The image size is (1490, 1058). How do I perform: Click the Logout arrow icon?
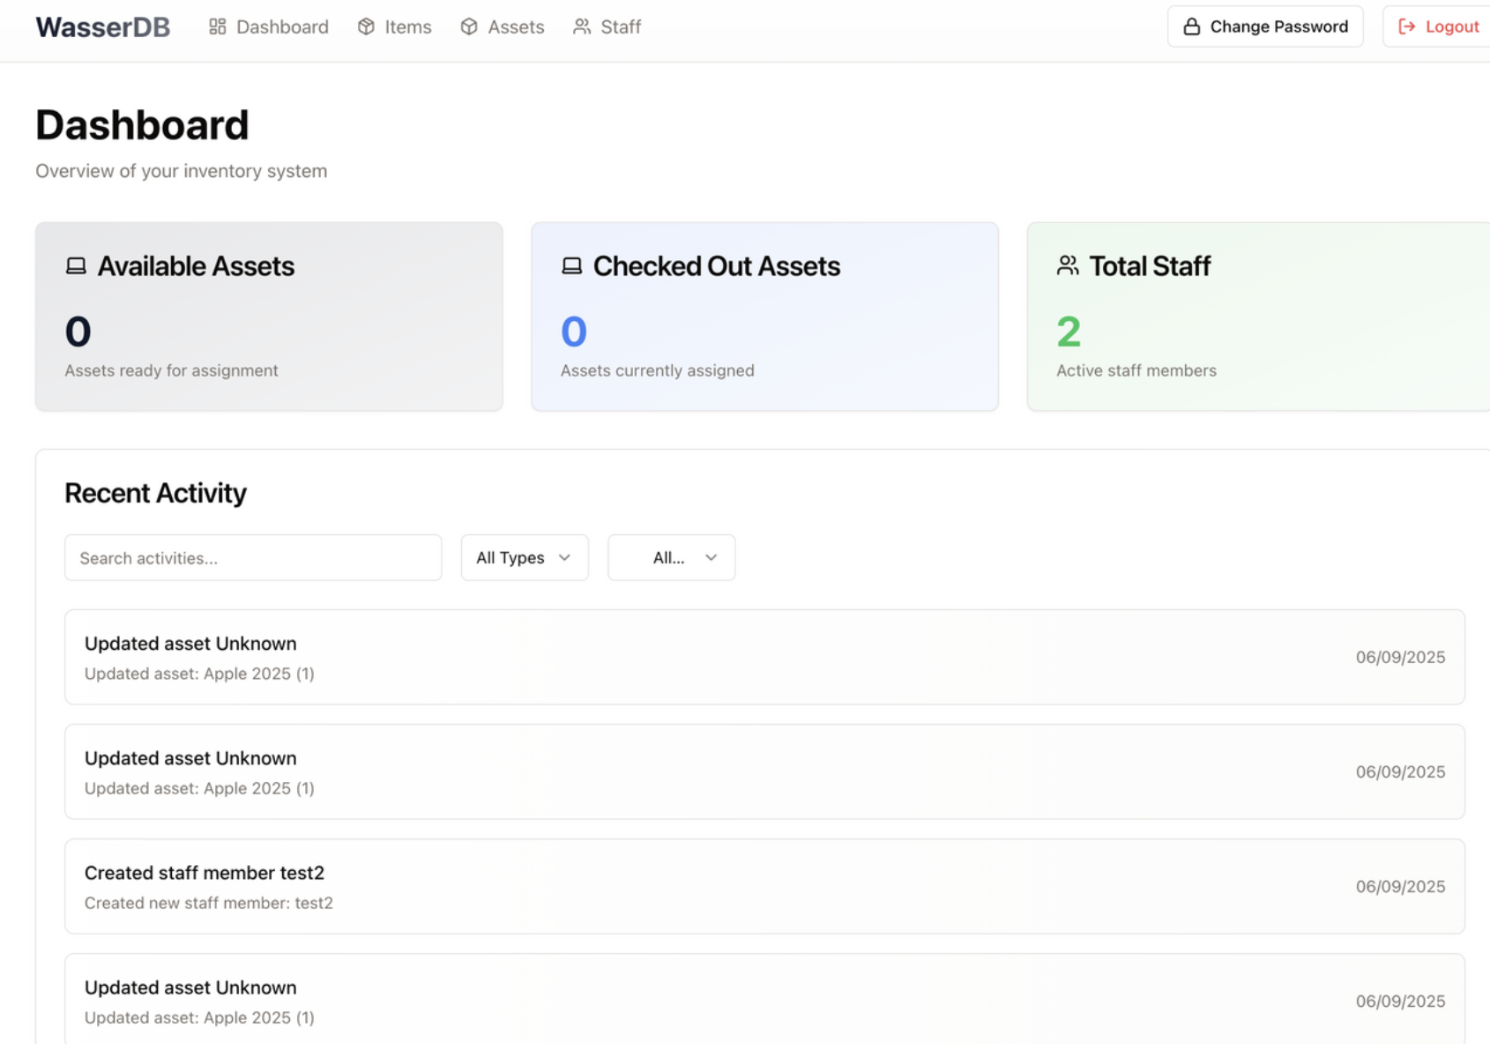(1407, 26)
